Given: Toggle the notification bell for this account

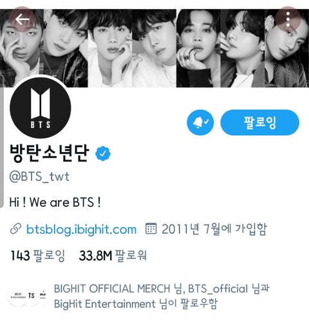Looking at the screenshot, I should pos(200,122).
